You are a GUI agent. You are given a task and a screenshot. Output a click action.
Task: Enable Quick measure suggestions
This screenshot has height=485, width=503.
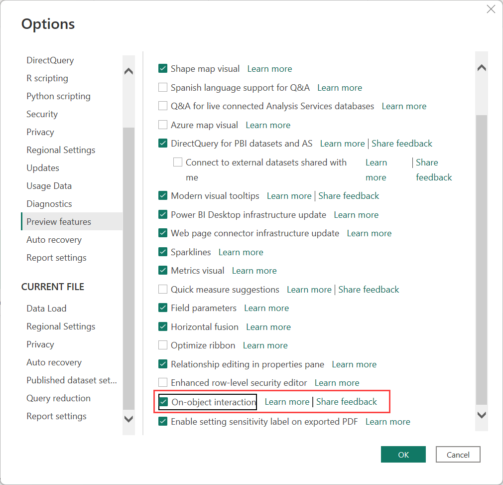point(163,290)
